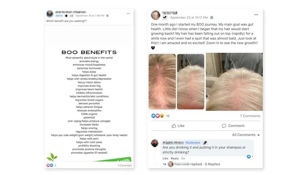
Task: View reaction emojis on hair growth post
Action: tap(157, 116)
